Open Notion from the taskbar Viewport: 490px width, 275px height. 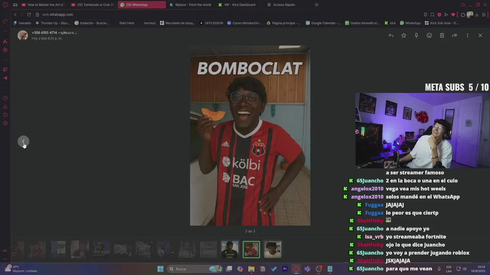[x=262, y=269]
